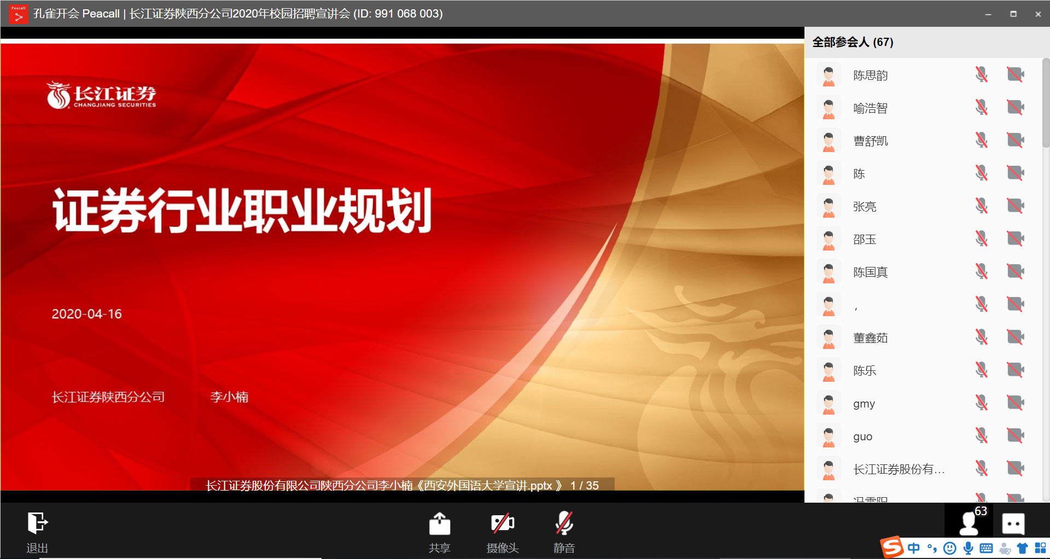
Task: Click Sogou input method S logo
Action: coord(891,547)
